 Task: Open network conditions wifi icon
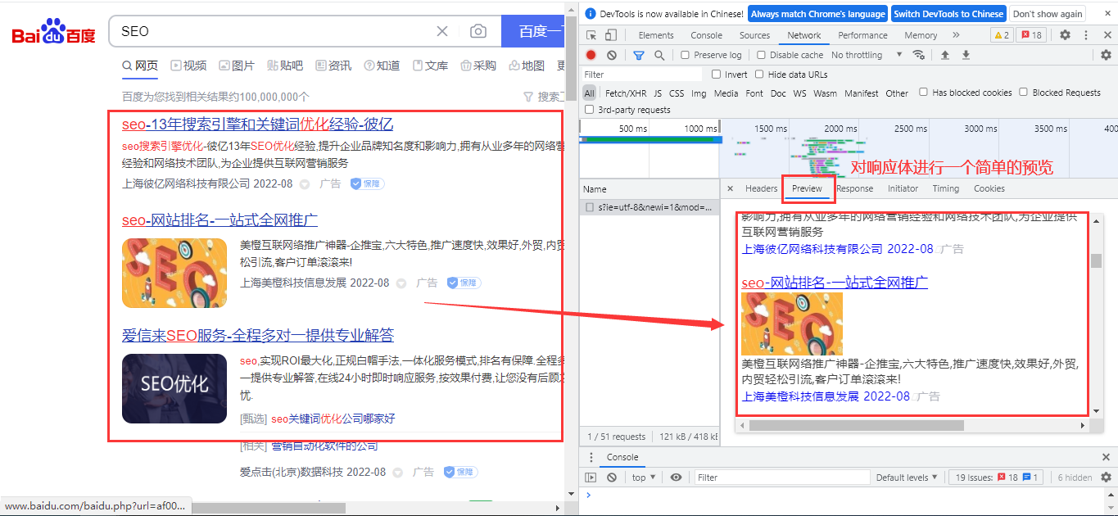pyautogui.click(x=919, y=55)
